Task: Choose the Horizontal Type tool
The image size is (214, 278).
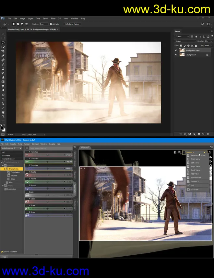Action: [3, 99]
